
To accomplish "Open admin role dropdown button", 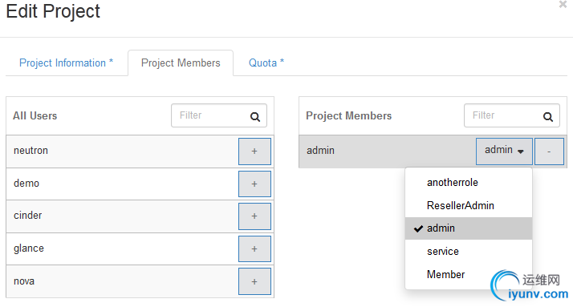I will point(504,151).
